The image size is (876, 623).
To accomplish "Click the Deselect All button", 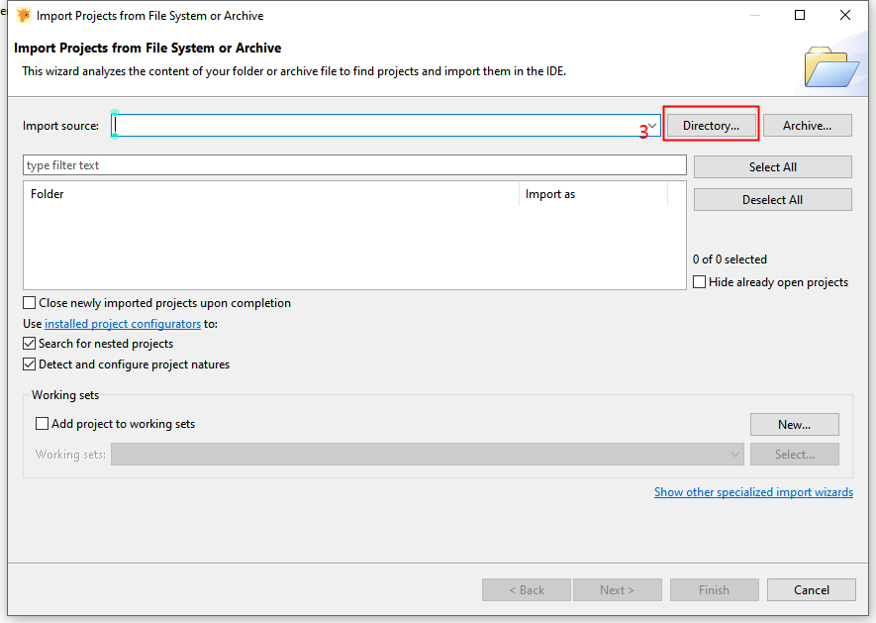I will coord(771,199).
